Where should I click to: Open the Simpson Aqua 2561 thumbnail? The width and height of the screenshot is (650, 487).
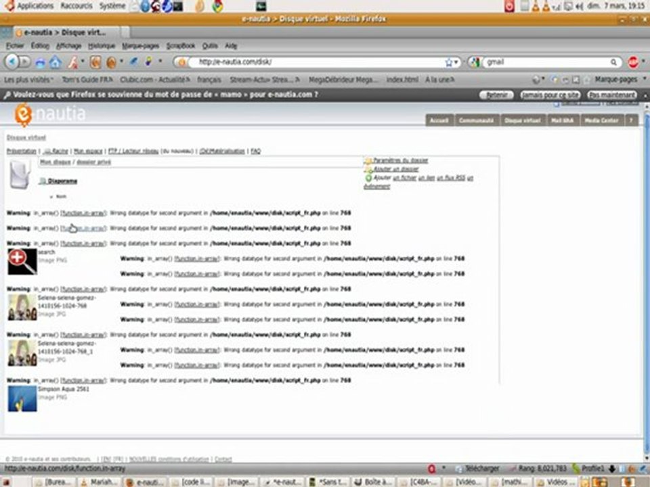pyautogui.click(x=22, y=399)
